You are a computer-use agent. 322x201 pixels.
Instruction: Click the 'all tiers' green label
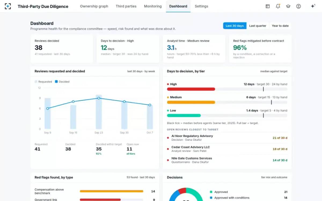131,154
